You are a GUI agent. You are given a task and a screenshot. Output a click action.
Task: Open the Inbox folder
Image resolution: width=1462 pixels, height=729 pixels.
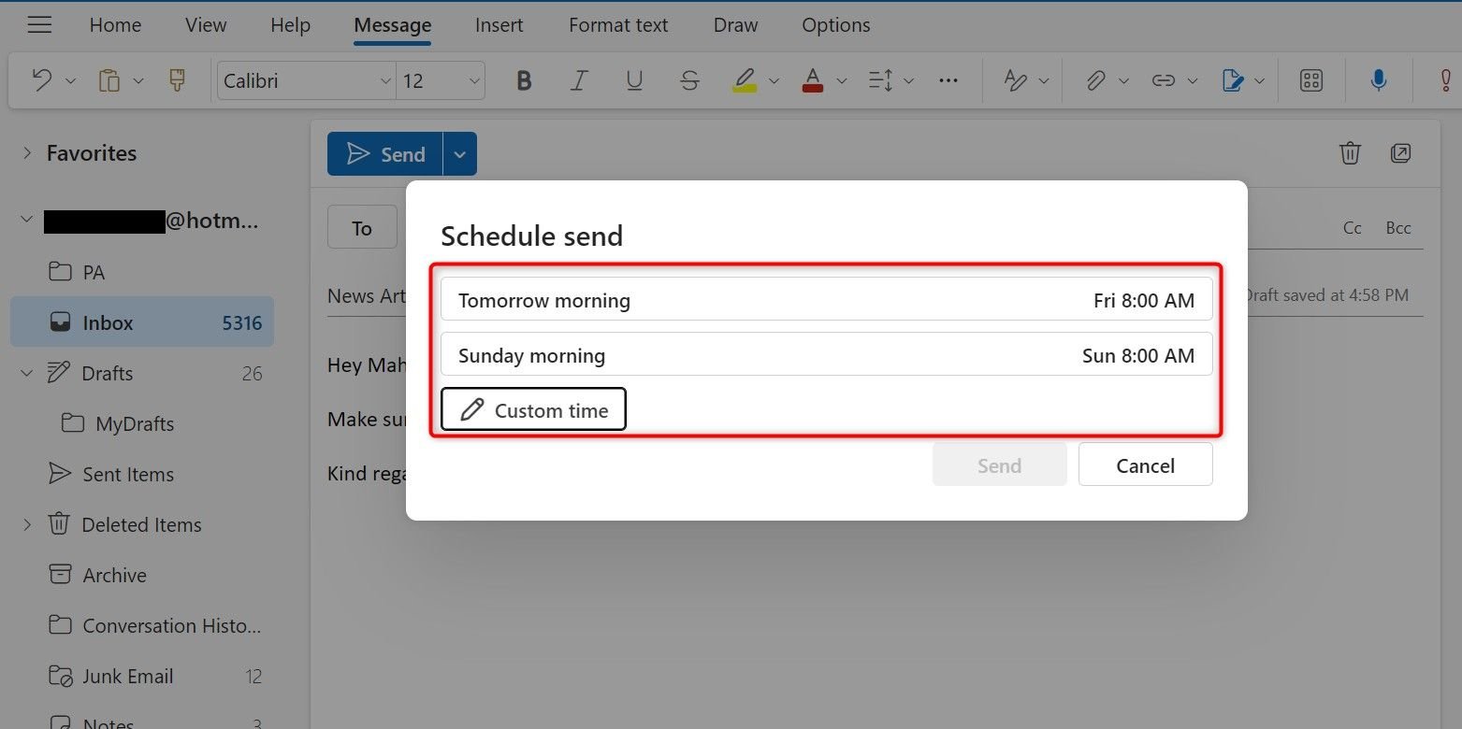pyautogui.click(x=142, y=322)
